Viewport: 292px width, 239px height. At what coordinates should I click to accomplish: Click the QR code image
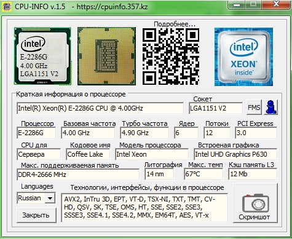tap(171, 57)
